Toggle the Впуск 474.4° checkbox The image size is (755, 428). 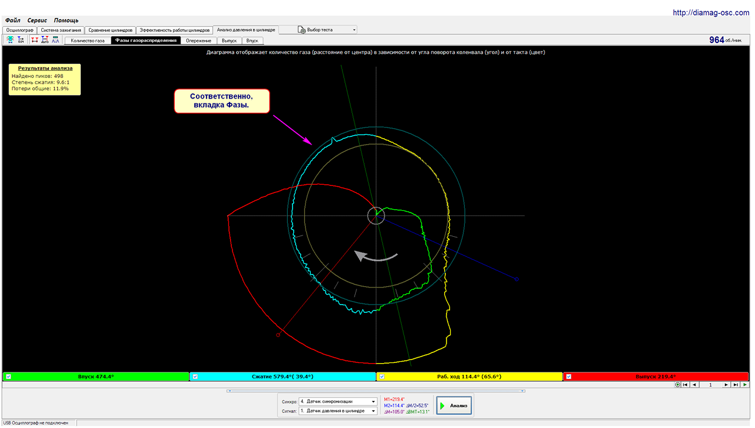coord(8,376)
